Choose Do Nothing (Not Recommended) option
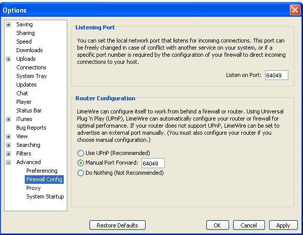Screen dimensions: 303x235 [x=80, y=173]
